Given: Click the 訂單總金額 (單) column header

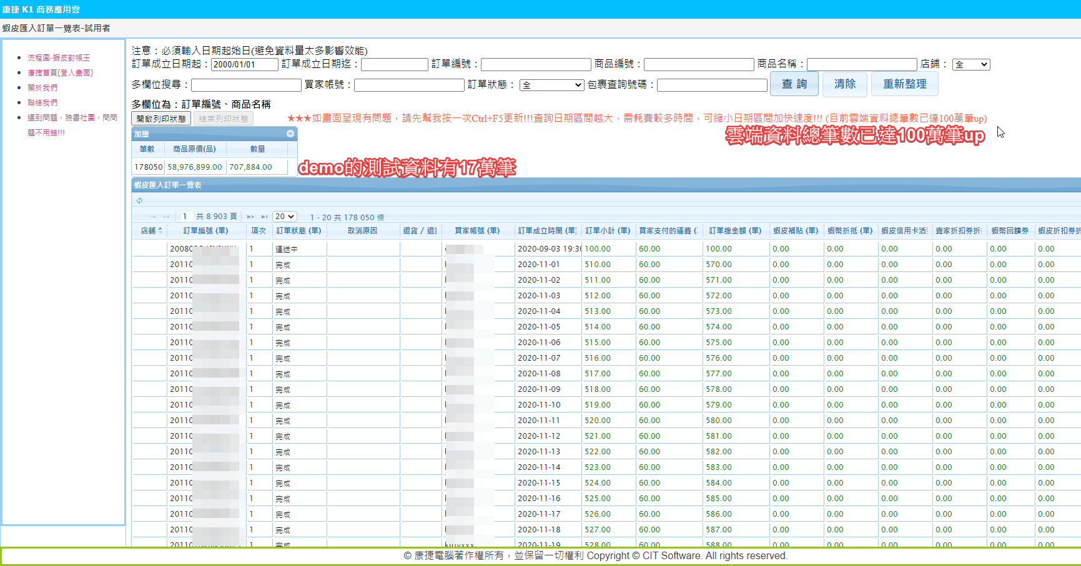Looking at the screenshot, I should pyautogui.click(x=735, y=231).
